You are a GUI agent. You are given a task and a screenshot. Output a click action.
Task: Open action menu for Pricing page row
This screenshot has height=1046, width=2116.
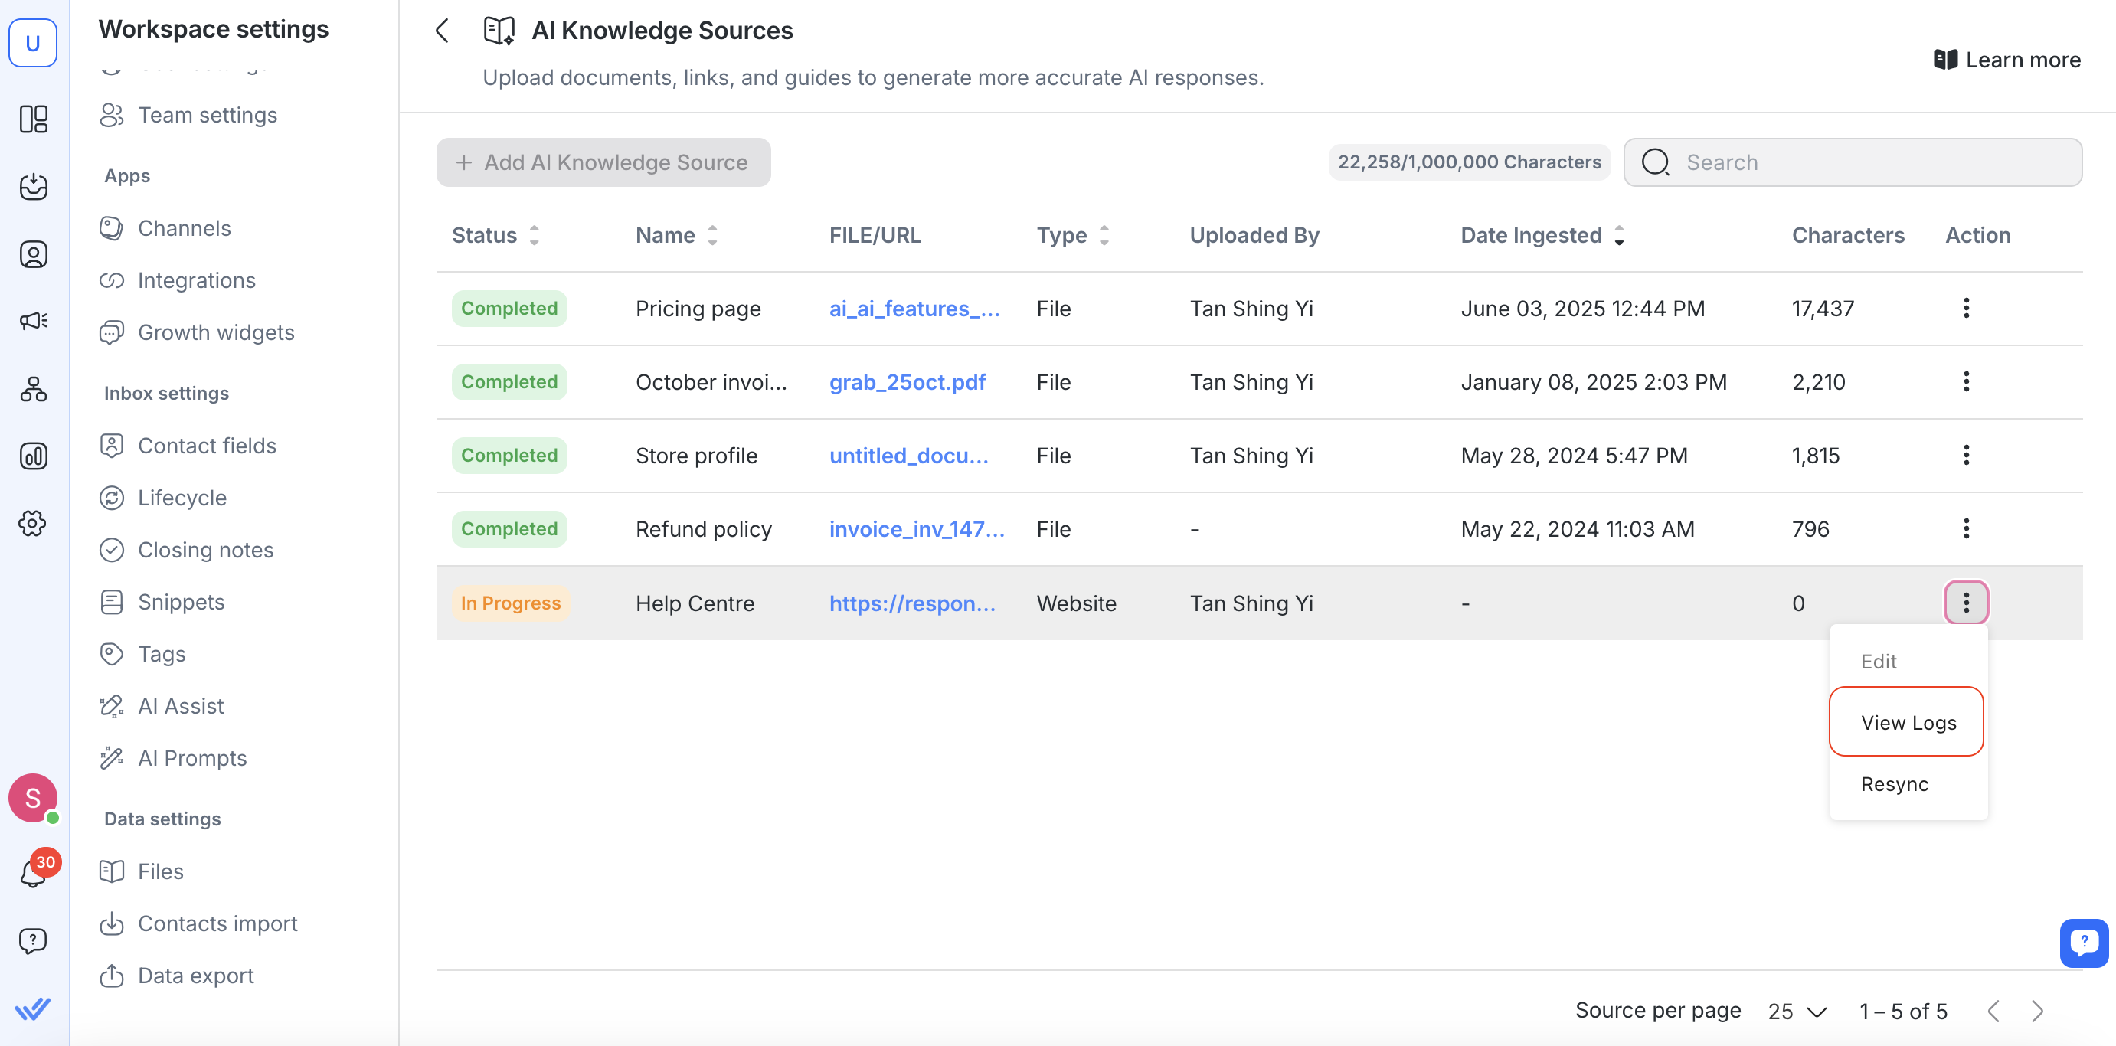click(1966, 309)
